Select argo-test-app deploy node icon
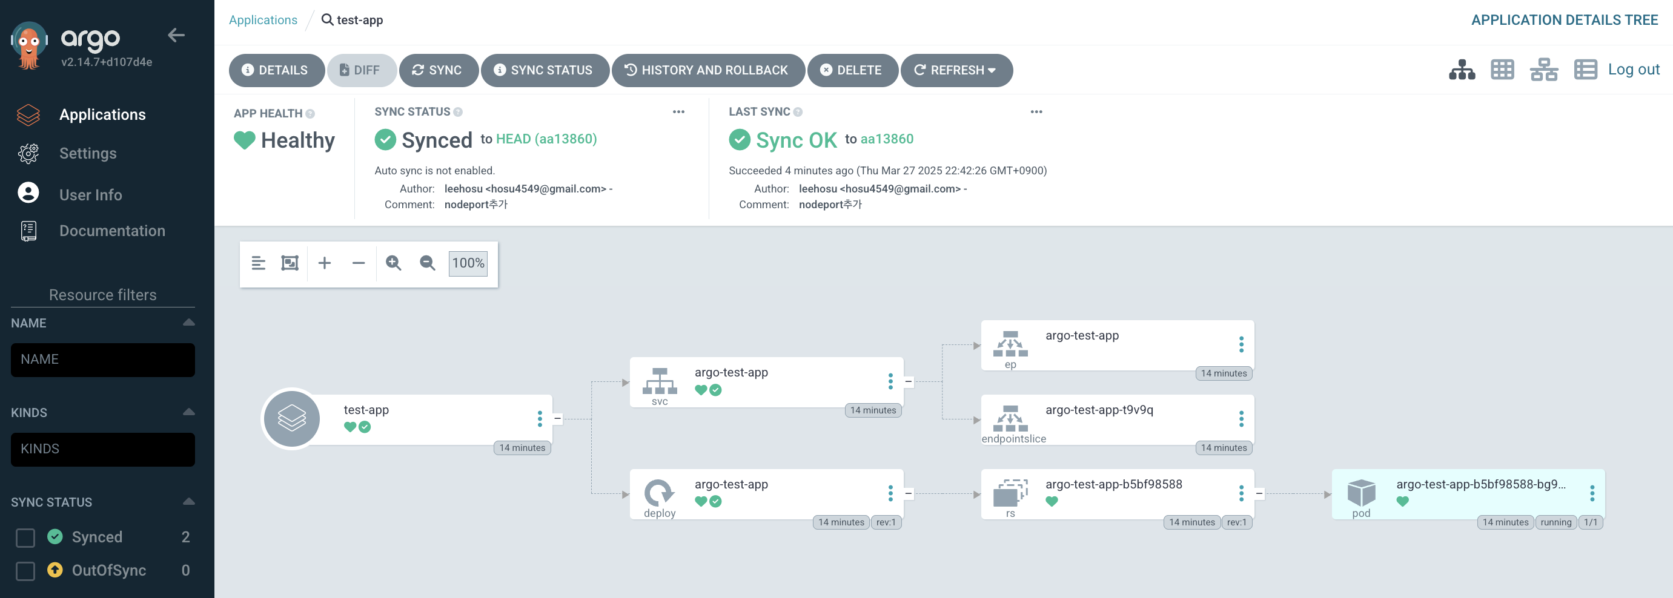Image resolution: width=1673 pixels, height=598 pixels. point(659,493)
